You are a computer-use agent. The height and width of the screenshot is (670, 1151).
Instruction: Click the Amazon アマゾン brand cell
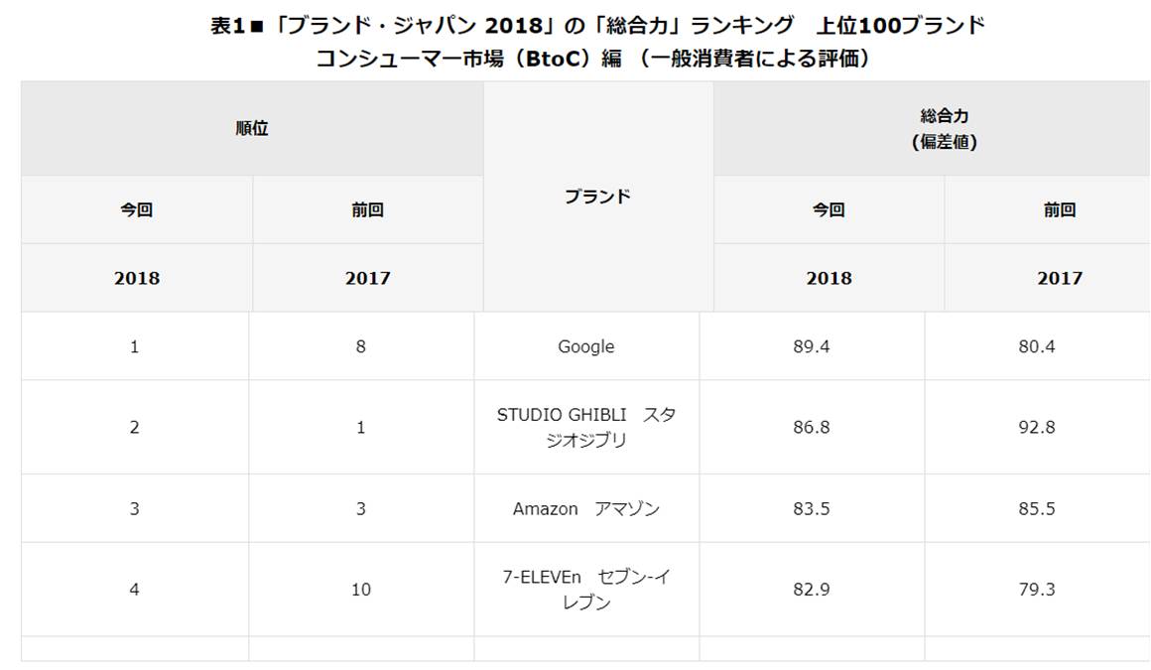point(585,508)
